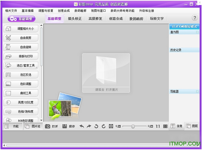
Task: Click the 保存 save disk icon
Action: [65, 126]
